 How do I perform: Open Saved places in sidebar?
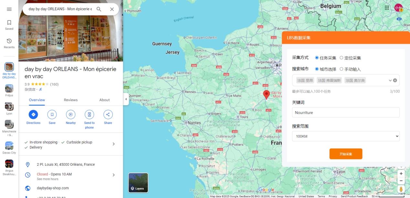(x=9, y=25)
